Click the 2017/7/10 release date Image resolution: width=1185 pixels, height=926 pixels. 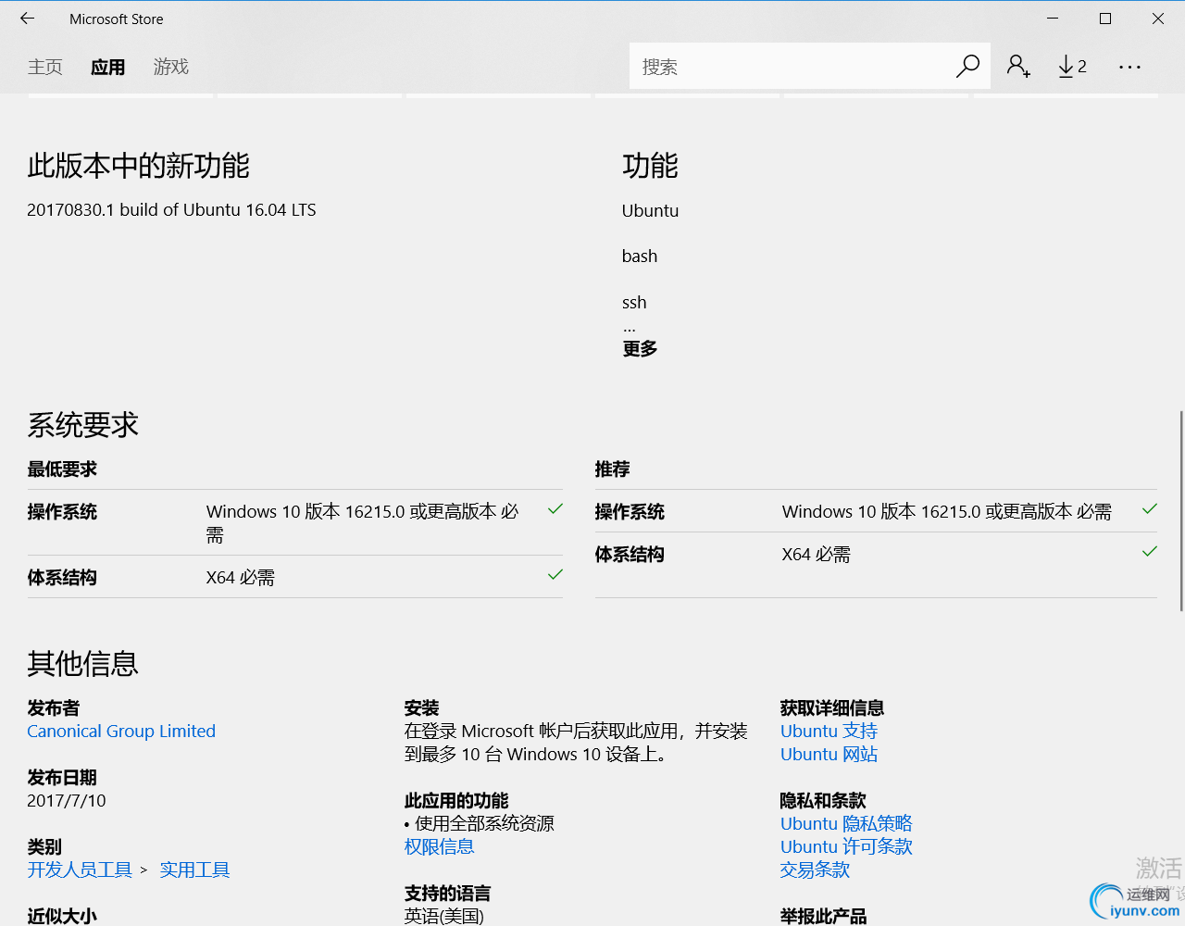pyautogui.click(x=67, y=800)
